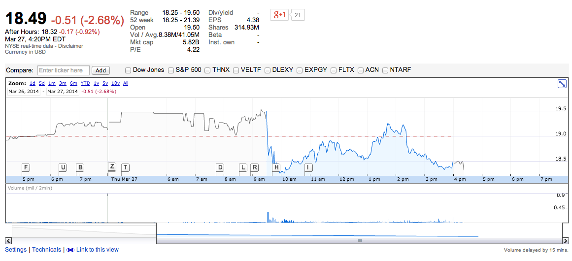Set chart zoom to 6m

(x=74, y=83)
